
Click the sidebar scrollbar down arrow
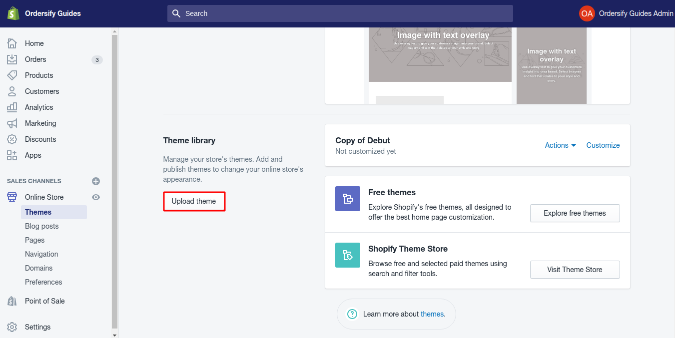tap(115, 335)
